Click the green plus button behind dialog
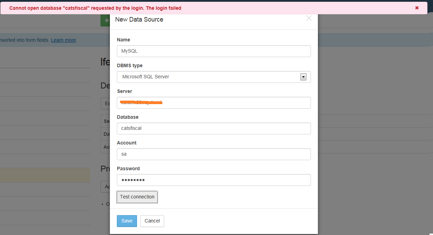The image size is (433, 235). 105,21
